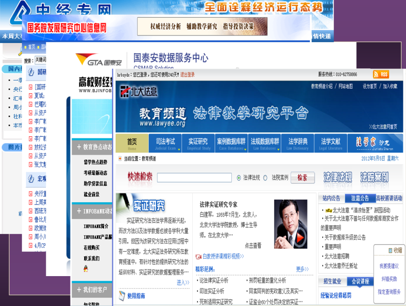Open the 纠错奖励 floating panel link

pos(389,279)
